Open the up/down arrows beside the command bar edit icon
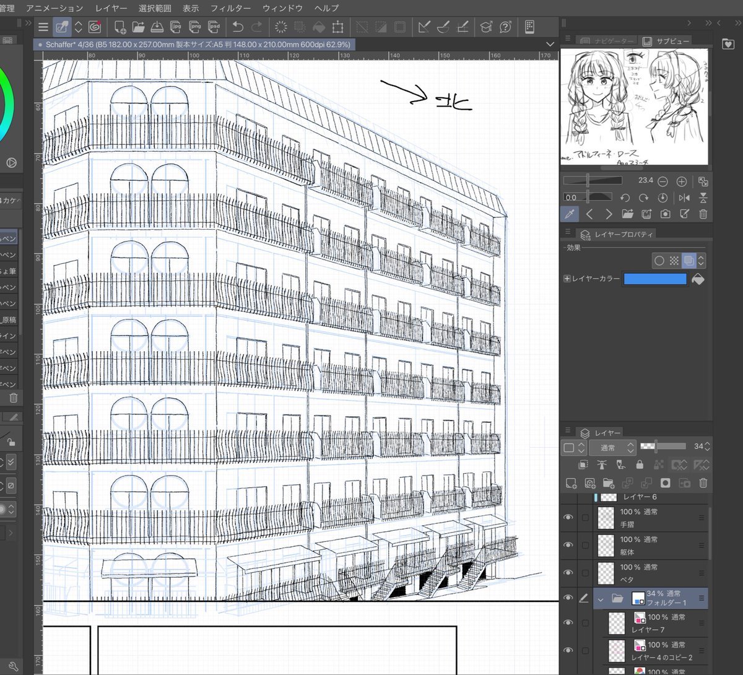This screenshot has height=675, width=743. [x=79, y=27]
